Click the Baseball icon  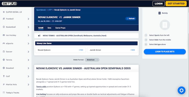click(x=4, y=68)
